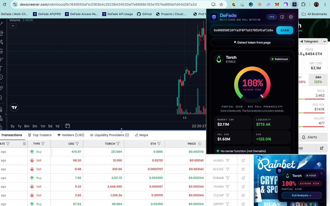Click Full Analysis in DeFade widget
330x206 pixels.
point(301,195)
